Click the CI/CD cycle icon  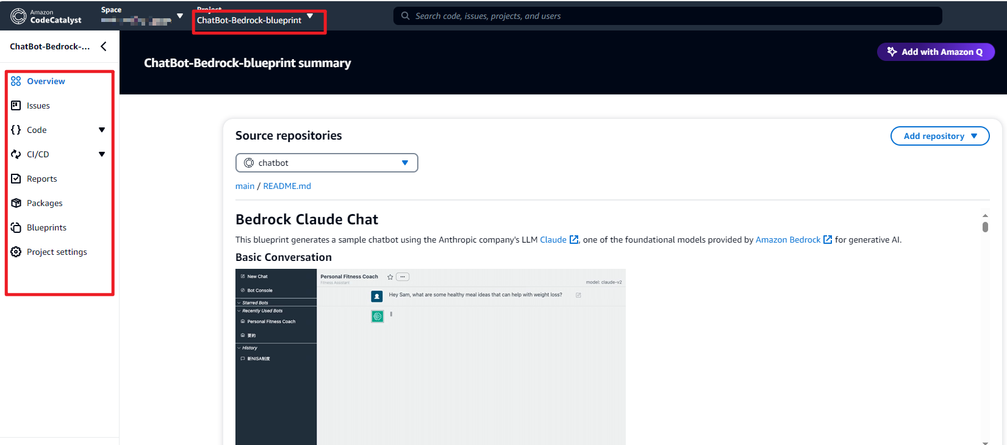16,154
